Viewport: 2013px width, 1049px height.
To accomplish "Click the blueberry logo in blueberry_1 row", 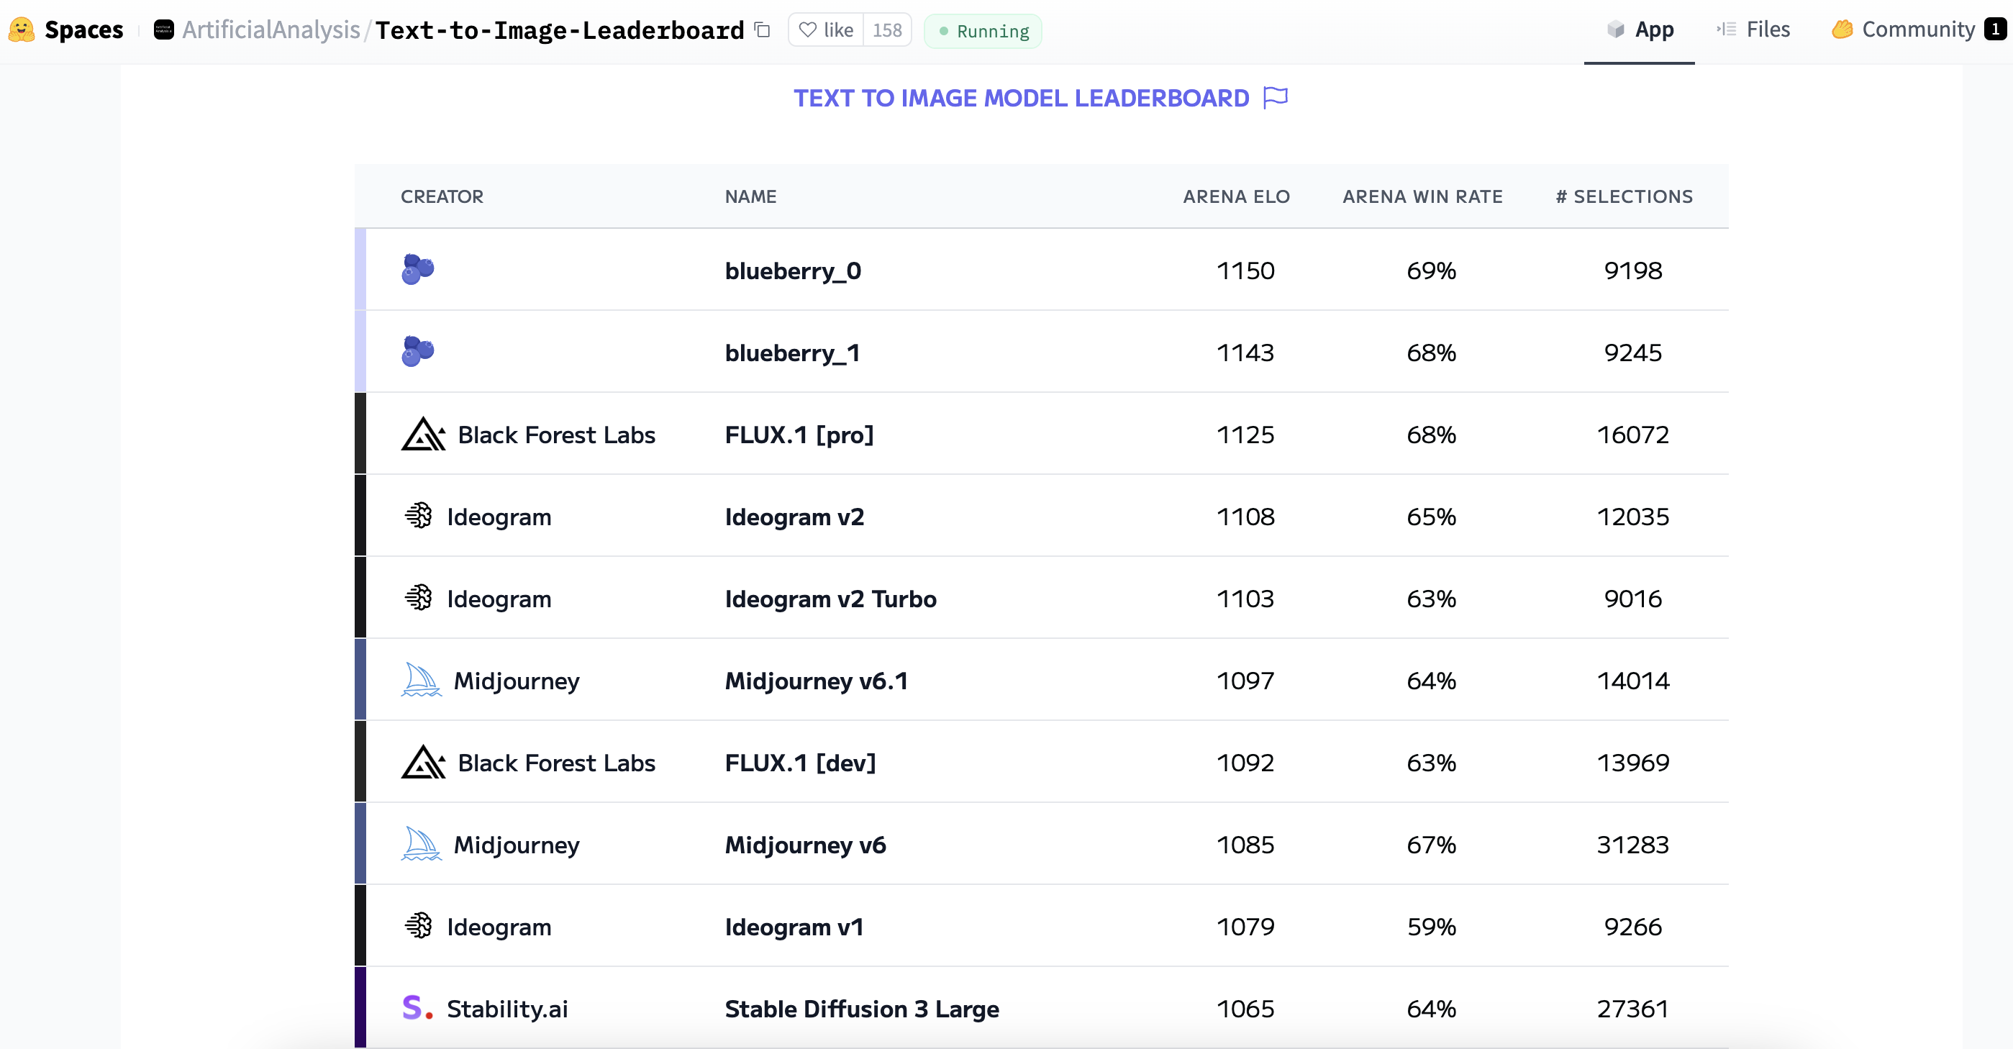I will pos(417,352).
